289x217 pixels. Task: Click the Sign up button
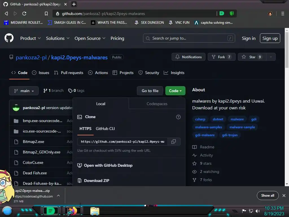coord(270,38)
